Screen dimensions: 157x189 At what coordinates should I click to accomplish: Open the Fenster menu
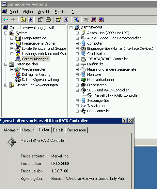[x=60, y=12]
